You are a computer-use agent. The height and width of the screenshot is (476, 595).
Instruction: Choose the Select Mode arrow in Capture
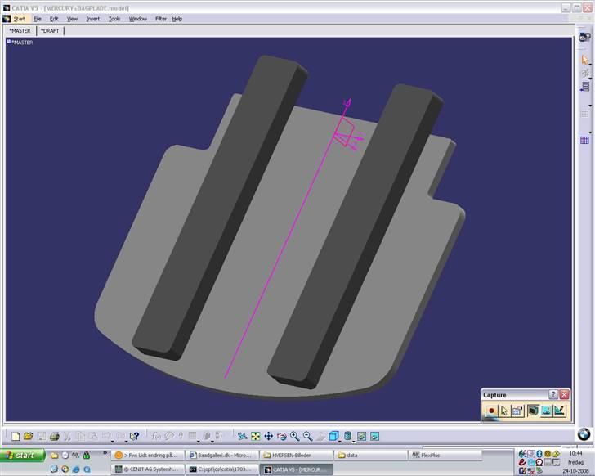click(x=504, y=411)
